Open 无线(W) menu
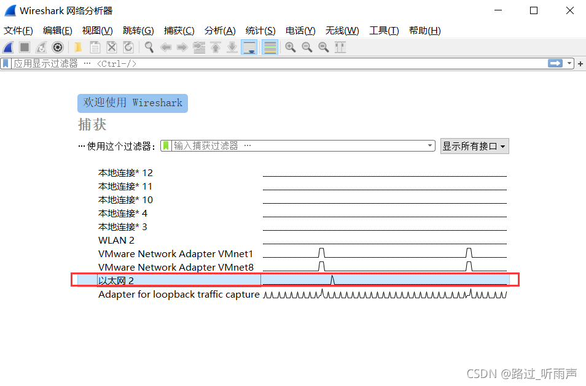The width and height of the screenshot is (586, 386). 342,31
